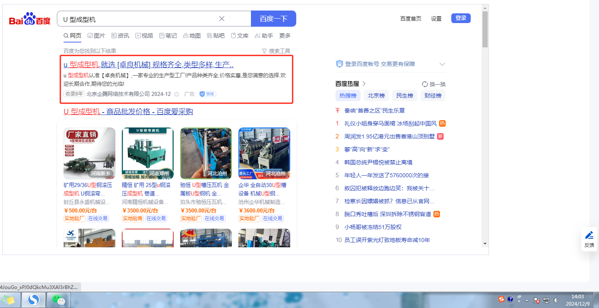Show hidden tray icons arrow
Screen dimensions: 599x308
click(527, 301)
